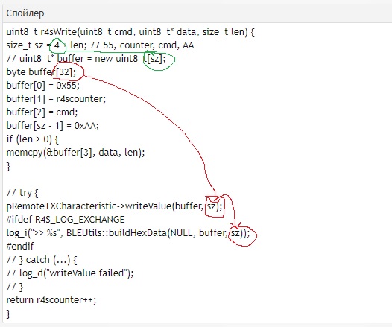Click the buffer[2] = cmd; line
The width and height of the screenshot is (392, 327).
coord(42,112)
